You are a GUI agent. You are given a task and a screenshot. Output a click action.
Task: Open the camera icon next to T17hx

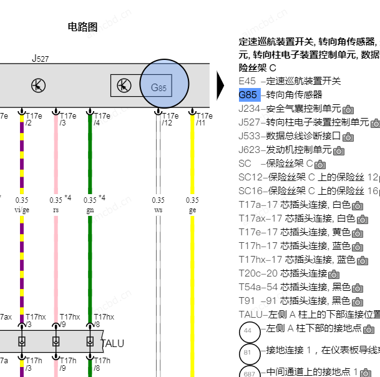click(x=363, y=261)
